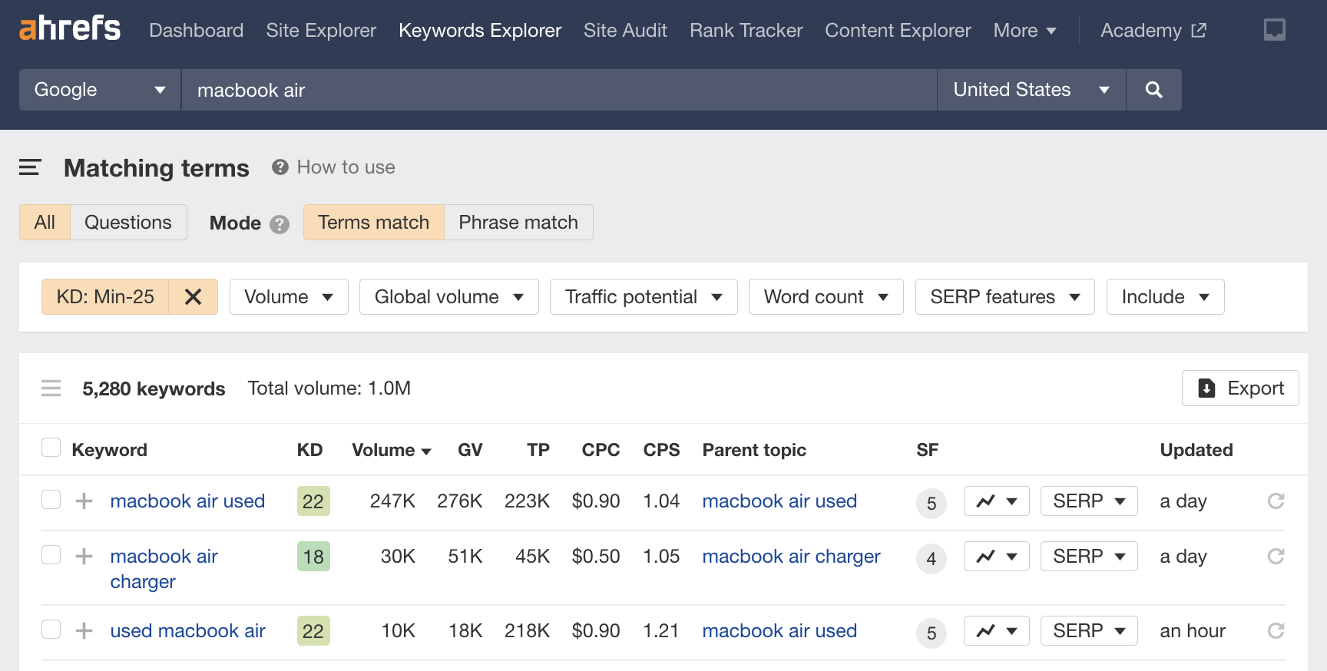Image resolution: width=1327 pixels, height=671 pixels.
Task: Refresh the macbook air charger row
Action: click(x=1276, y=557)
